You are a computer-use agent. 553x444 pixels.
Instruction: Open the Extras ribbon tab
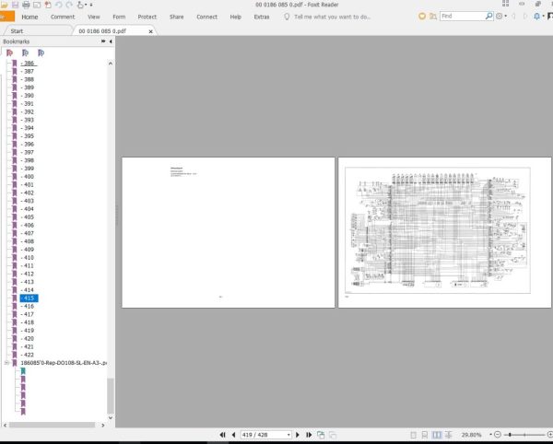coord(262,17)
